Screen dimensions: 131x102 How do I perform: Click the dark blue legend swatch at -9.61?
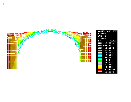100,52
